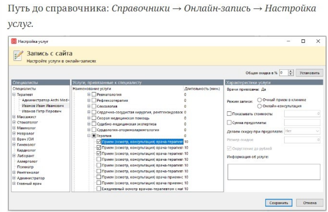Image resolution: width=328 pixels, height=212 pixels.
Task: Click the Установить button
Action: click(x=309, y=73)
